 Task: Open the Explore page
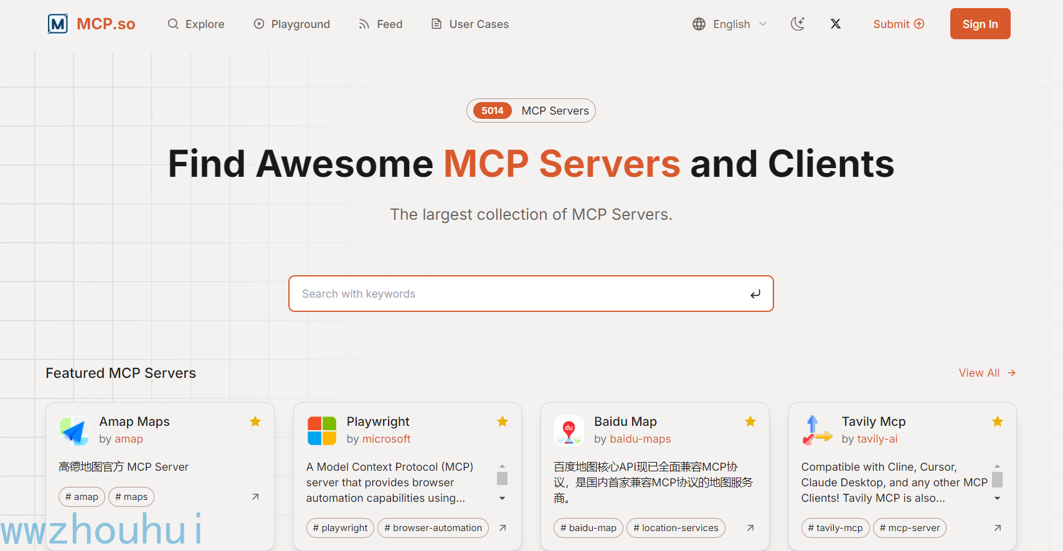(196, 24)
